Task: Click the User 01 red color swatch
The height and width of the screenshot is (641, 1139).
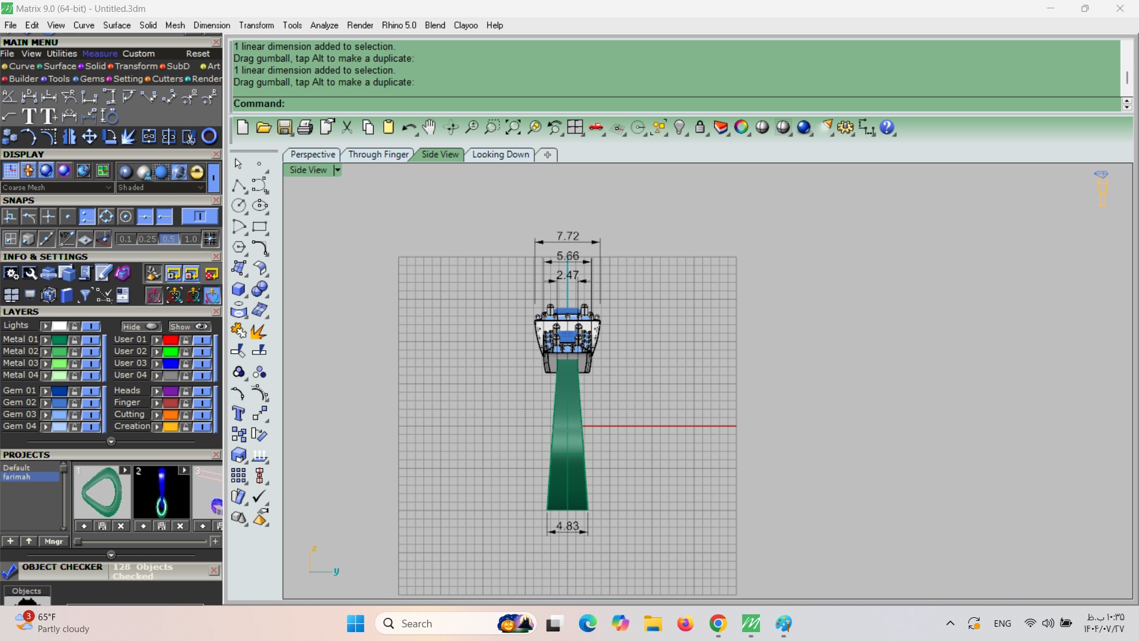Action: tap(171, 339)
